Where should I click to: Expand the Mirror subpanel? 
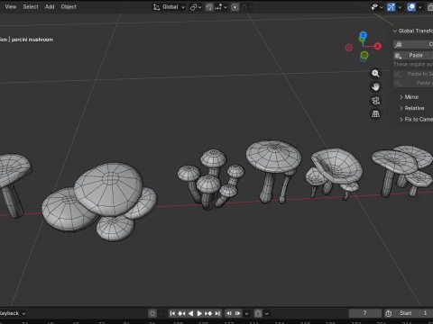[x=410, y=97]
